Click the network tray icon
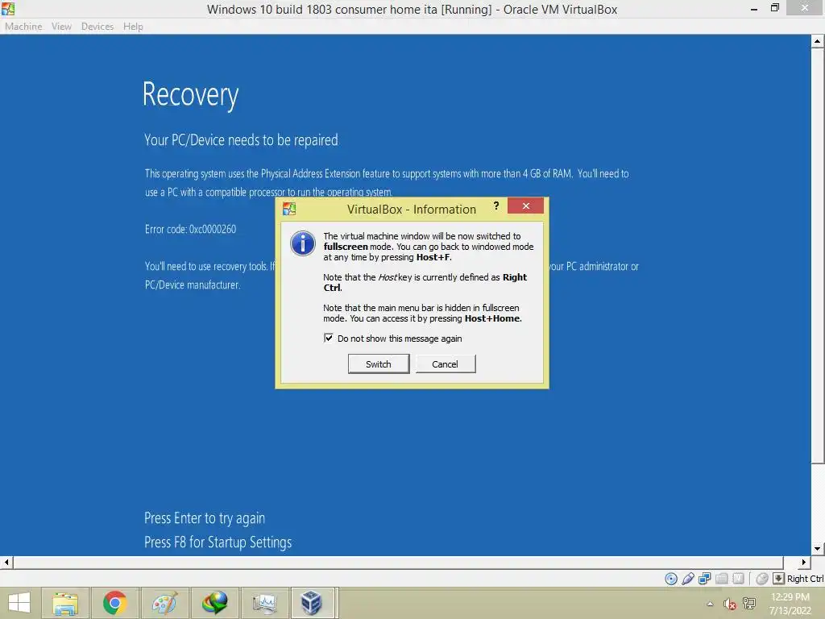Screen dimensions: 825x619 pos(749,604)
